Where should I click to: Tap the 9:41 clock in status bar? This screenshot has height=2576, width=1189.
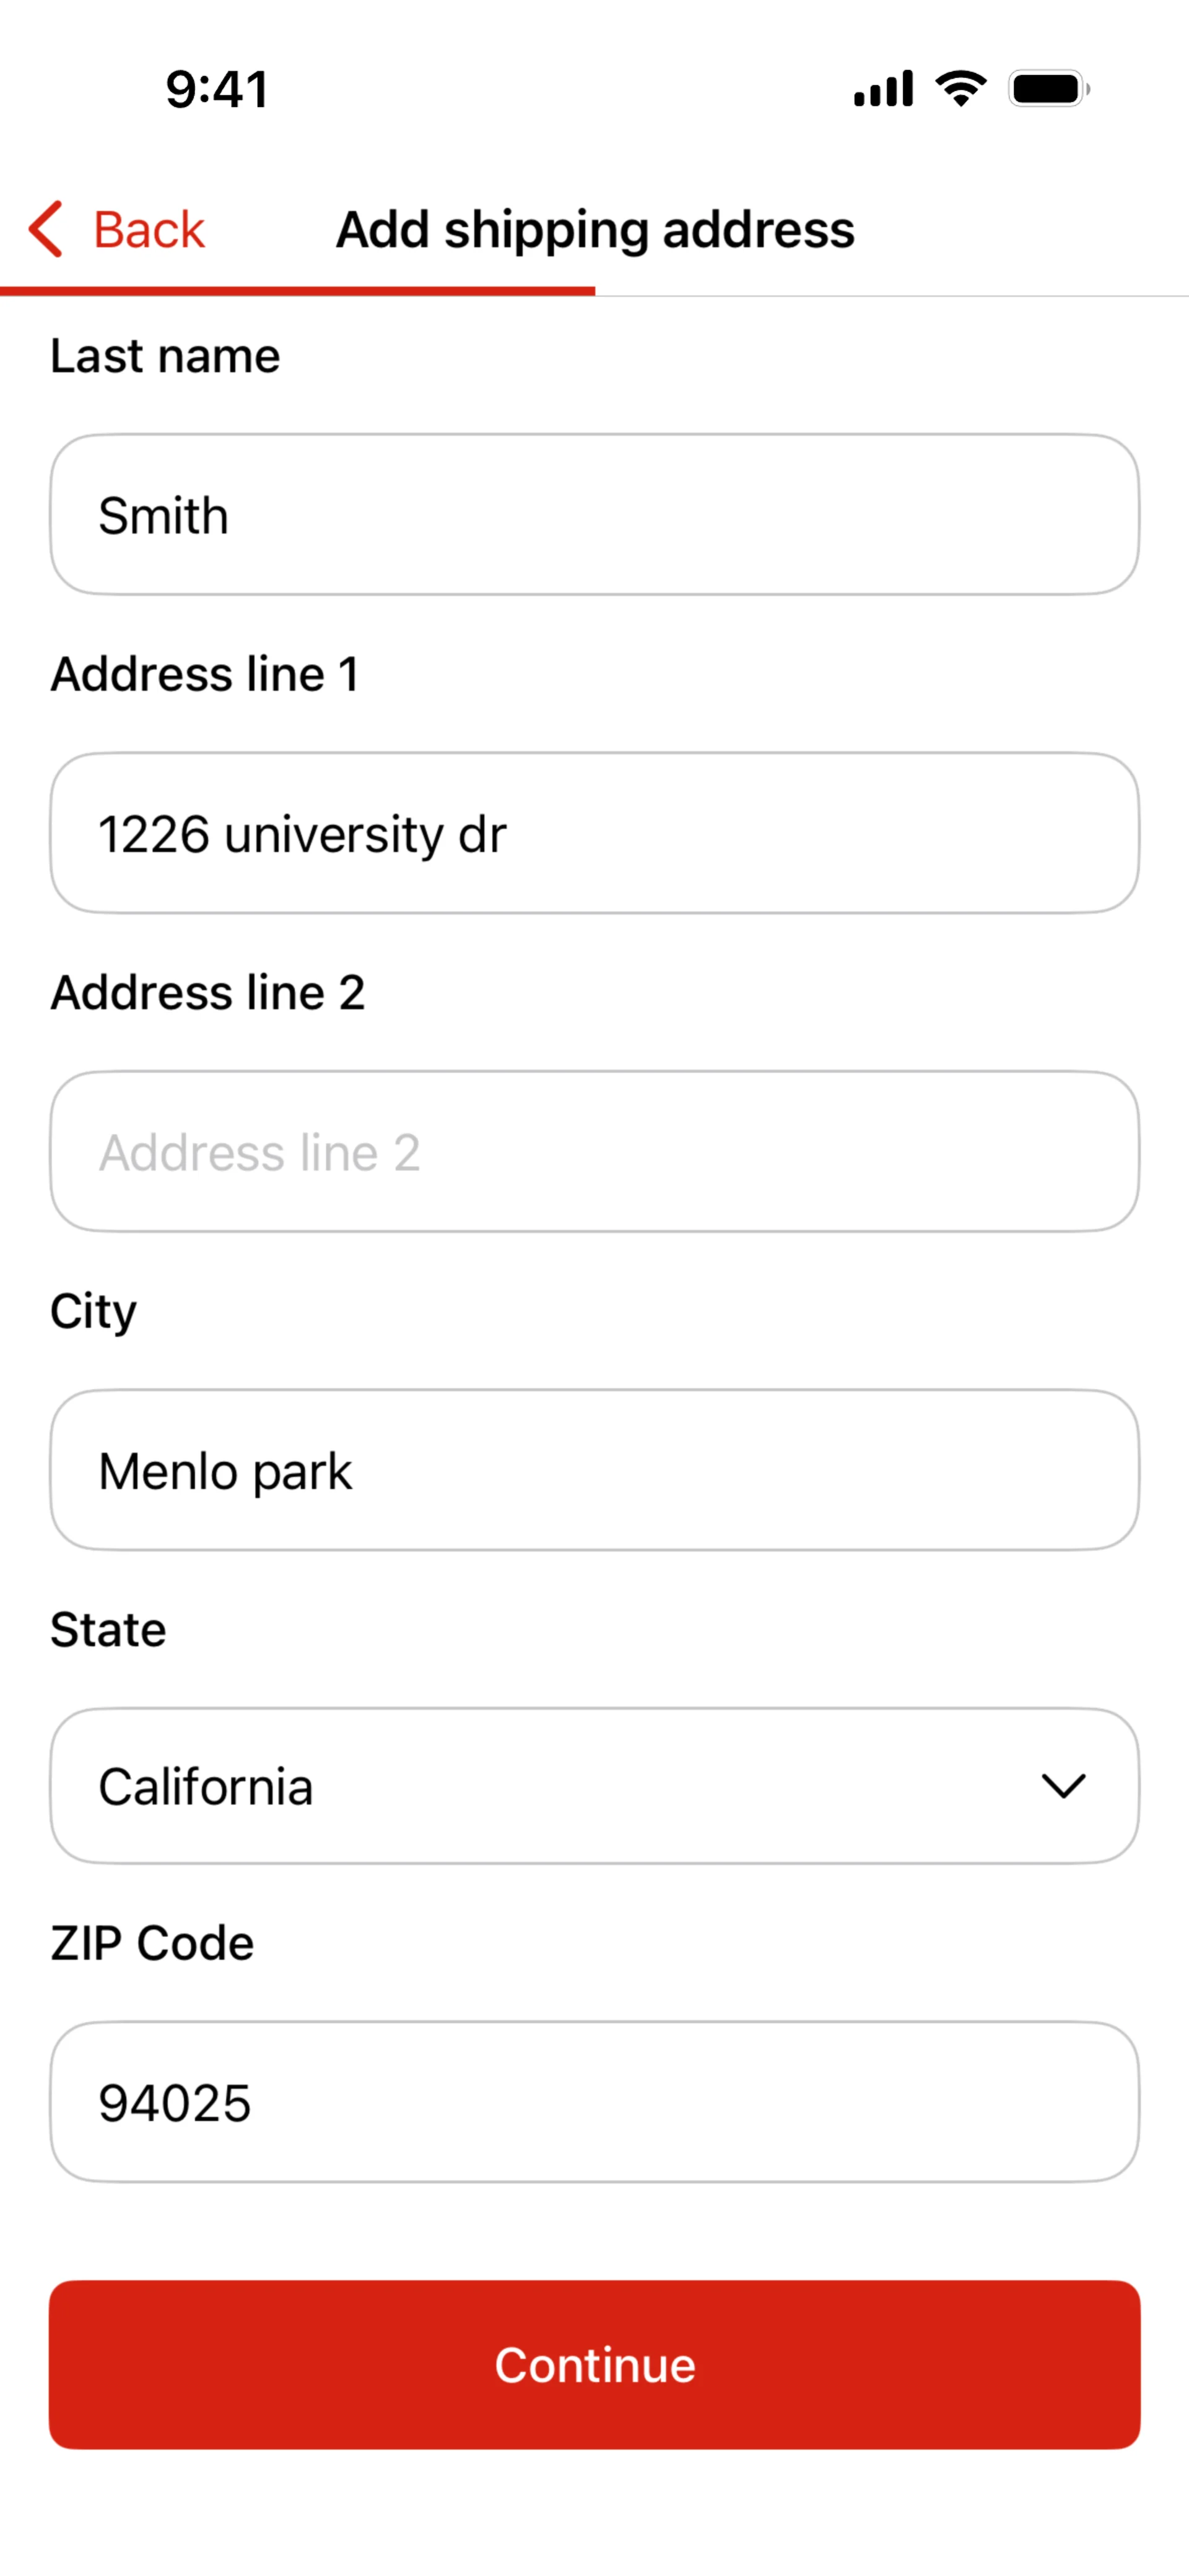coord(217,90)
